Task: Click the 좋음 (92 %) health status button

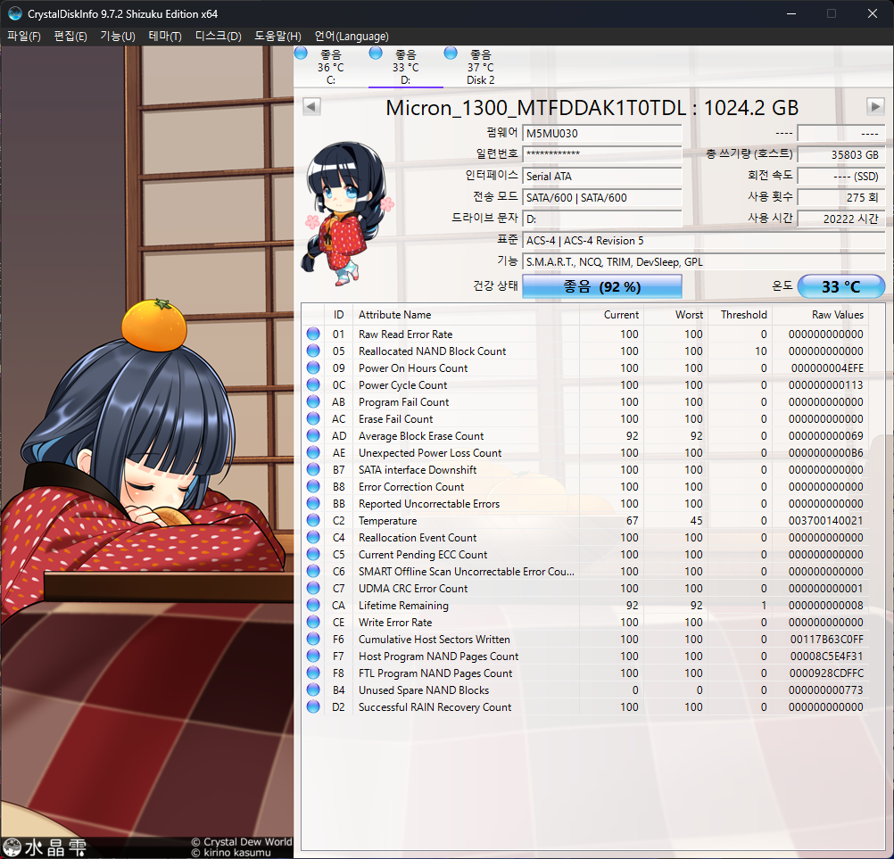Action: [601, 286]
